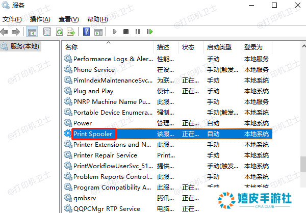
Task: Minimize the 服务 window
Action: (251, 5)
